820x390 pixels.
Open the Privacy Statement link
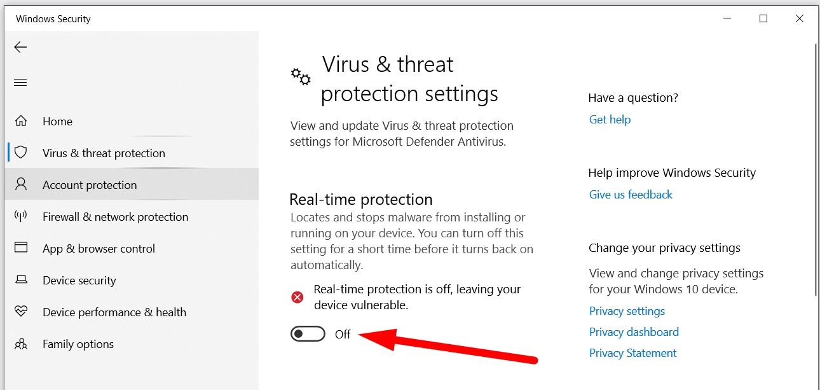click(632, 353)
